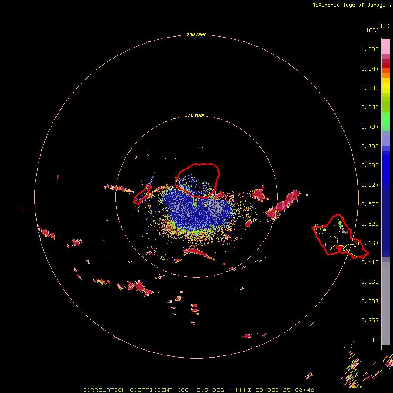Click the 0.360 scale value
The height and width of the screenshot is (393, 393).
[x=370, y=282]
